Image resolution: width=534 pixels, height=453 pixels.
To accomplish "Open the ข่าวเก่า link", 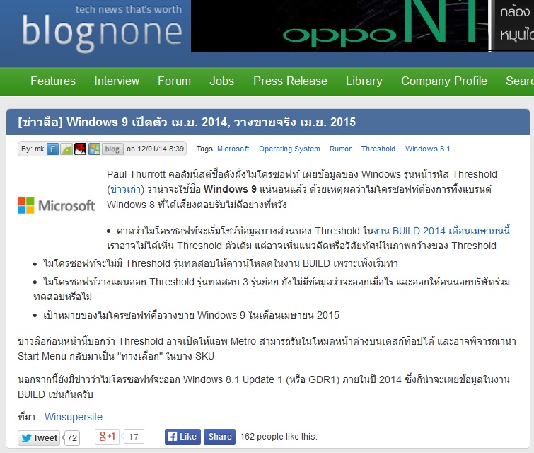I will tap(126, 189).
